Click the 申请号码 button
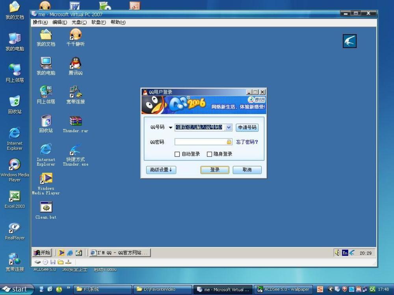Image resolution: width=394 pixels, height=295 pixels. point(247,127)
